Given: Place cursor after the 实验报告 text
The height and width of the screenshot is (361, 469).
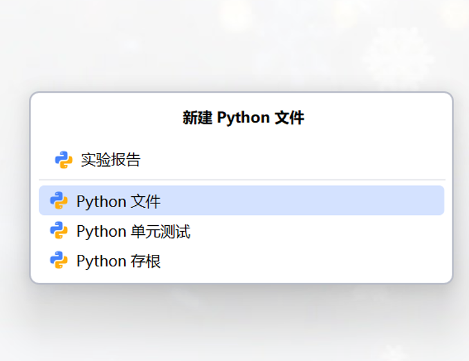Looking at the screenshot, I should click(x=142, y=160).
